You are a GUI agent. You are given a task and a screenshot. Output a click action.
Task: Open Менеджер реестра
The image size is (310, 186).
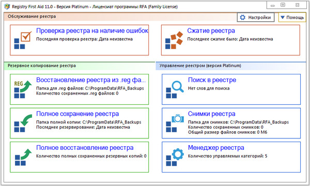click(x=216, y=147)
